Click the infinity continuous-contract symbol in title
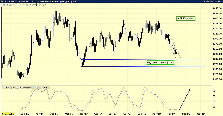 [x=8, y=2]
